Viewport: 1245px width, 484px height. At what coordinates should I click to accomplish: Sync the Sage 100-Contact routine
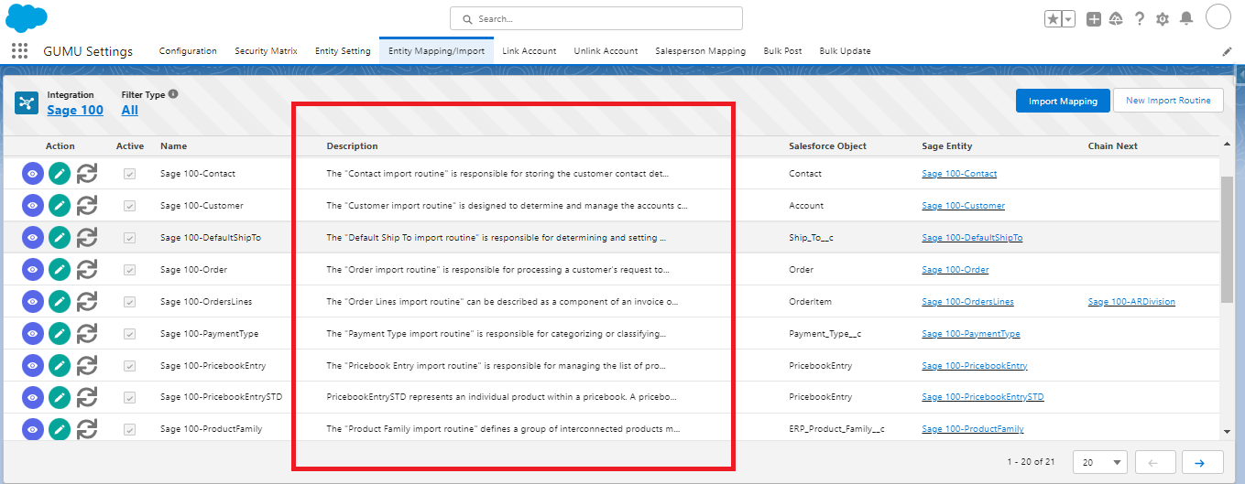click(x=87, y=174)
